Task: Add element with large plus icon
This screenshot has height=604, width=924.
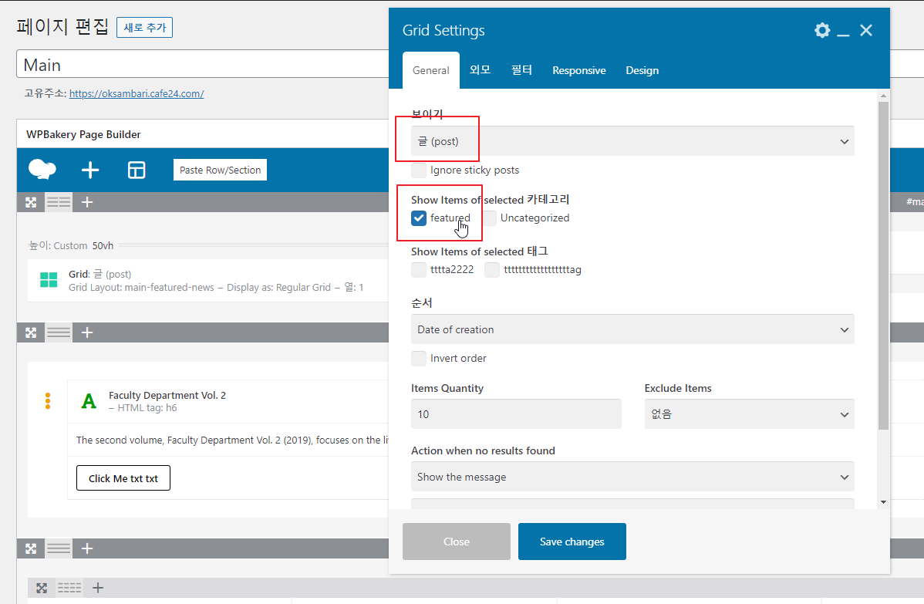Action: 90,170
